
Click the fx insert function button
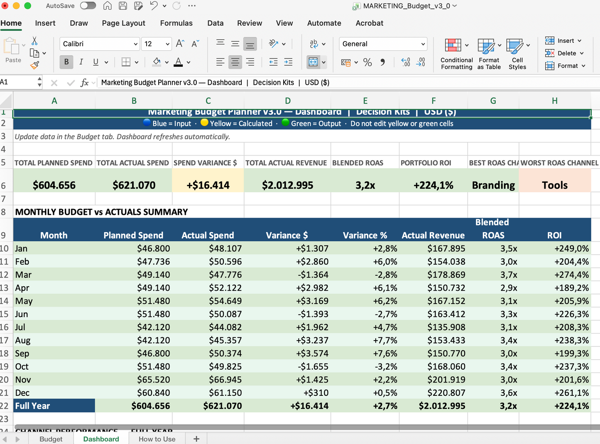coord(85,83)
